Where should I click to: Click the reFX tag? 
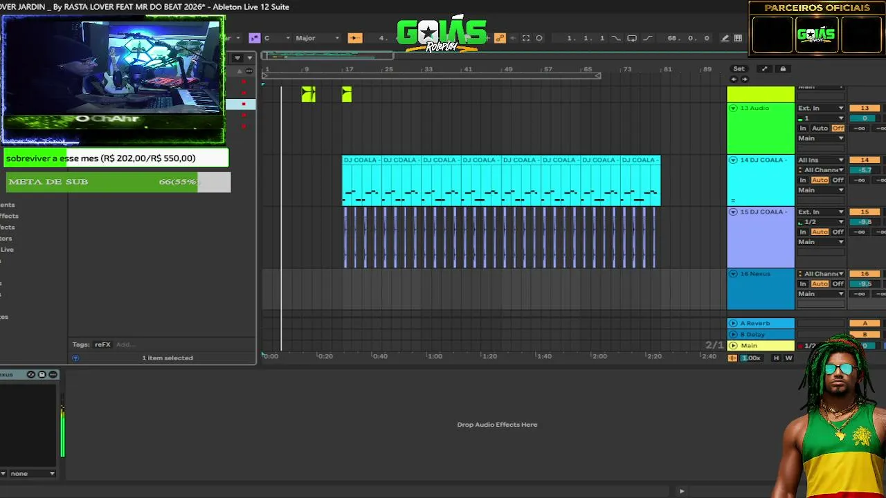102,344
